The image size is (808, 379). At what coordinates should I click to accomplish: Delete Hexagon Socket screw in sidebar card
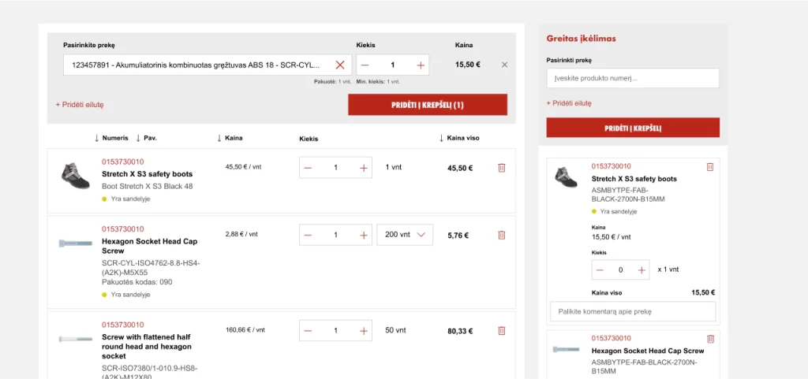[710, 339]
